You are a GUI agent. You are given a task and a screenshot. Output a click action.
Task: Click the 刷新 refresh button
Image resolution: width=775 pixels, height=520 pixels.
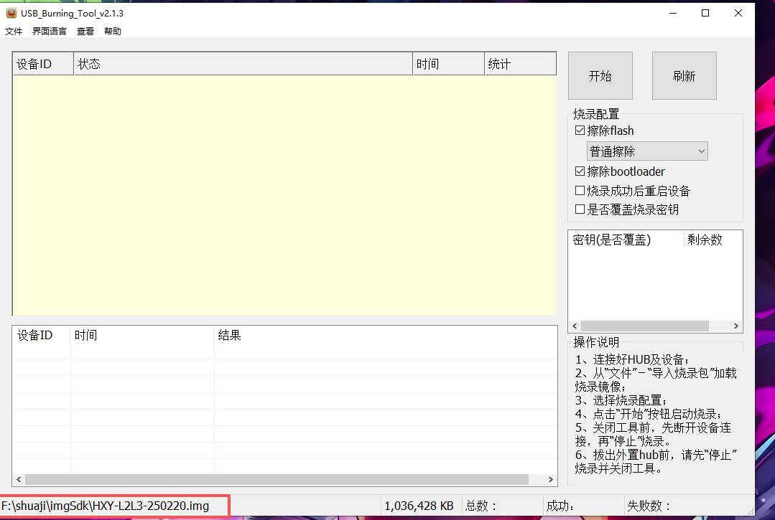pos(684,76)
